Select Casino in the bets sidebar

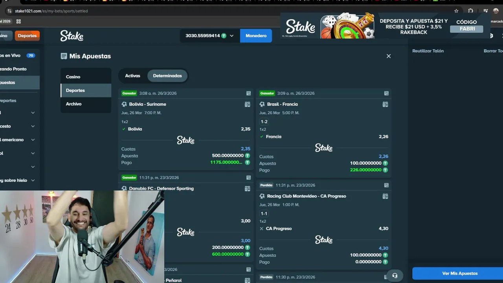[x=86, y=77]
